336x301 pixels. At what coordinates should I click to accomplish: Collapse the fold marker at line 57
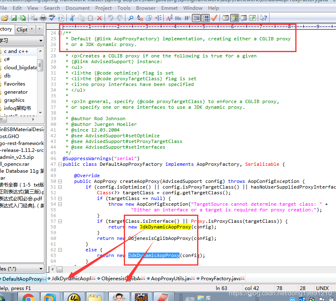(60, 221)
